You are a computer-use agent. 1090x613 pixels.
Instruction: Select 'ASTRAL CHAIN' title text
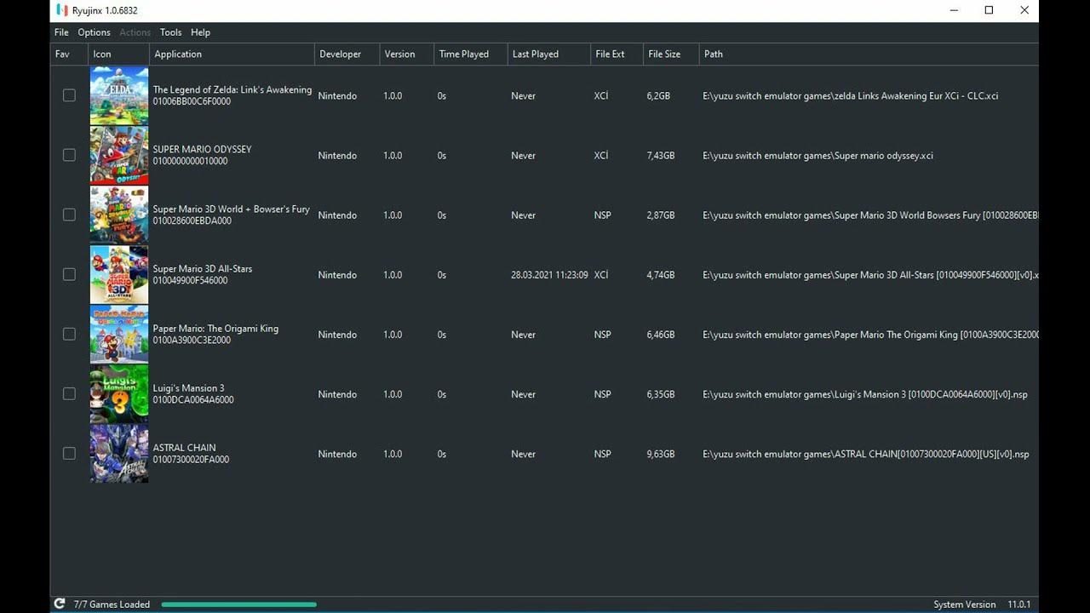tap(184, 447)
